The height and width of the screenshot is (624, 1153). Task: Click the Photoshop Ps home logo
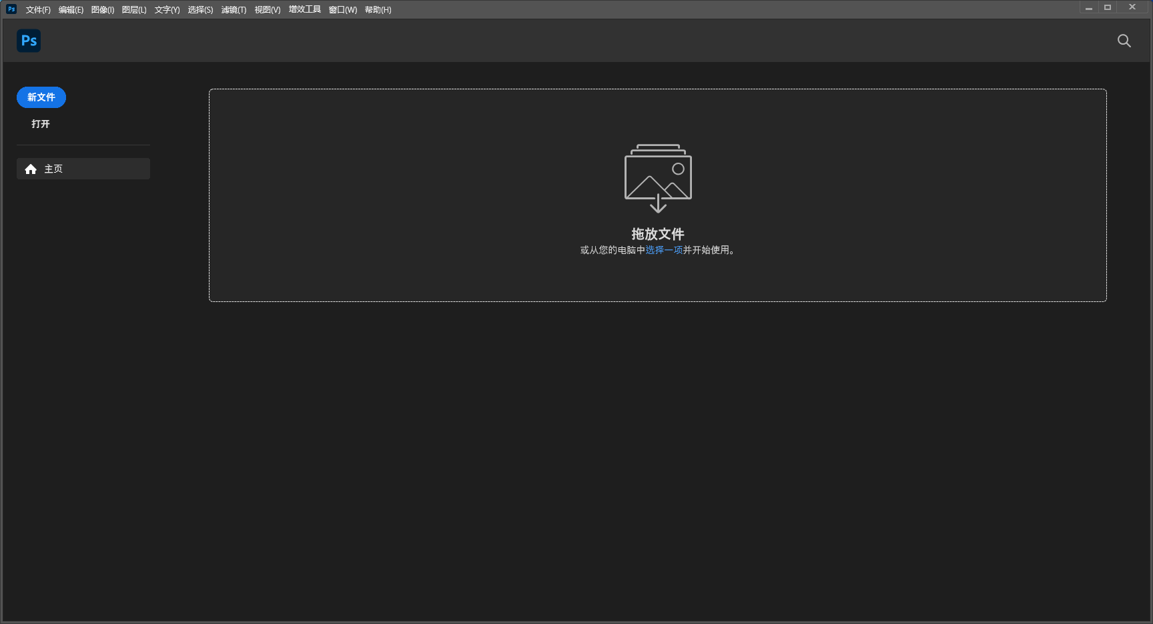pyautogui.click(x=29, y=41)
